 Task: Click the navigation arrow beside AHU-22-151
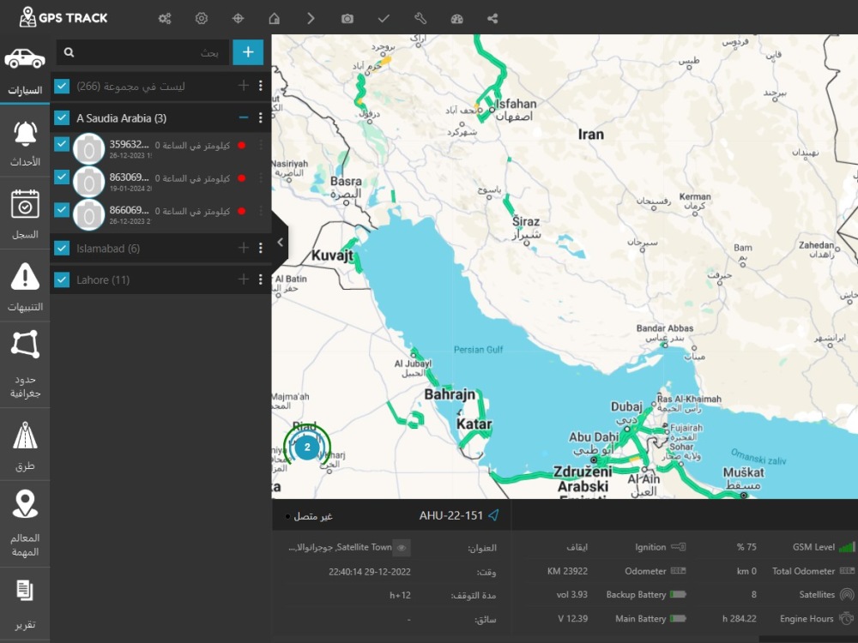tap(493, 515)
